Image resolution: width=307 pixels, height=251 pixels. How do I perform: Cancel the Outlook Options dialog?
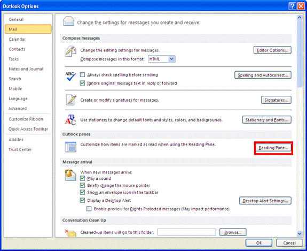point(289,243)
